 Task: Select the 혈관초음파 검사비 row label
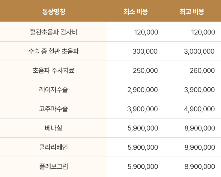pyautogui.click(x=54, y=32)
